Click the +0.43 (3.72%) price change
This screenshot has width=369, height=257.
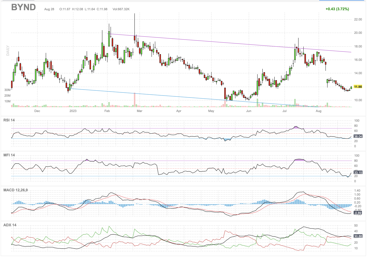pyautogui.click(x=337, y=9)
